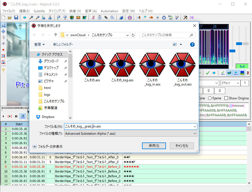Open the ファイル(F) menu

[x=9, y=11]
